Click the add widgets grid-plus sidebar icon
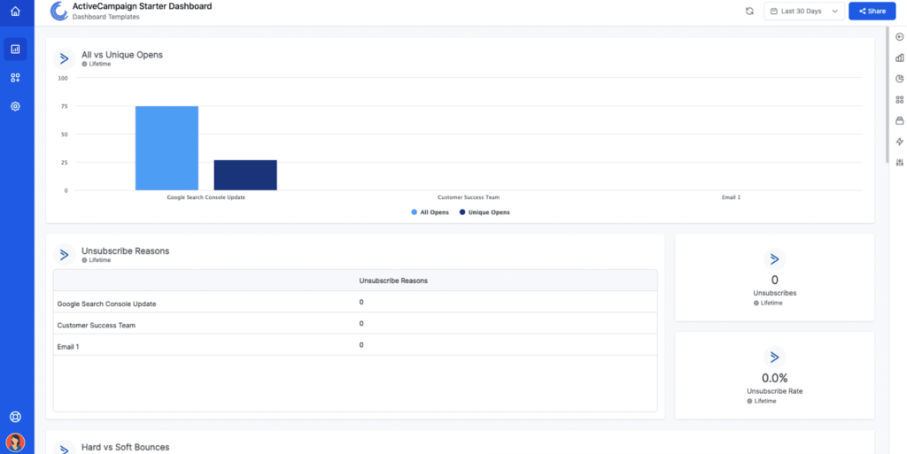The height and width of the screenshot is (454, 907). (15, 78)
